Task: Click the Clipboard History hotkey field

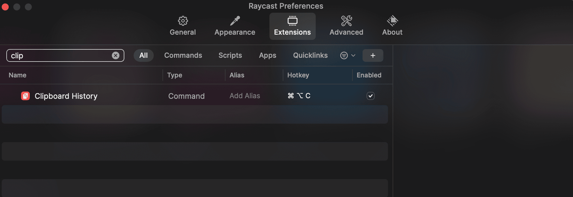Action: tap(299, 96)
